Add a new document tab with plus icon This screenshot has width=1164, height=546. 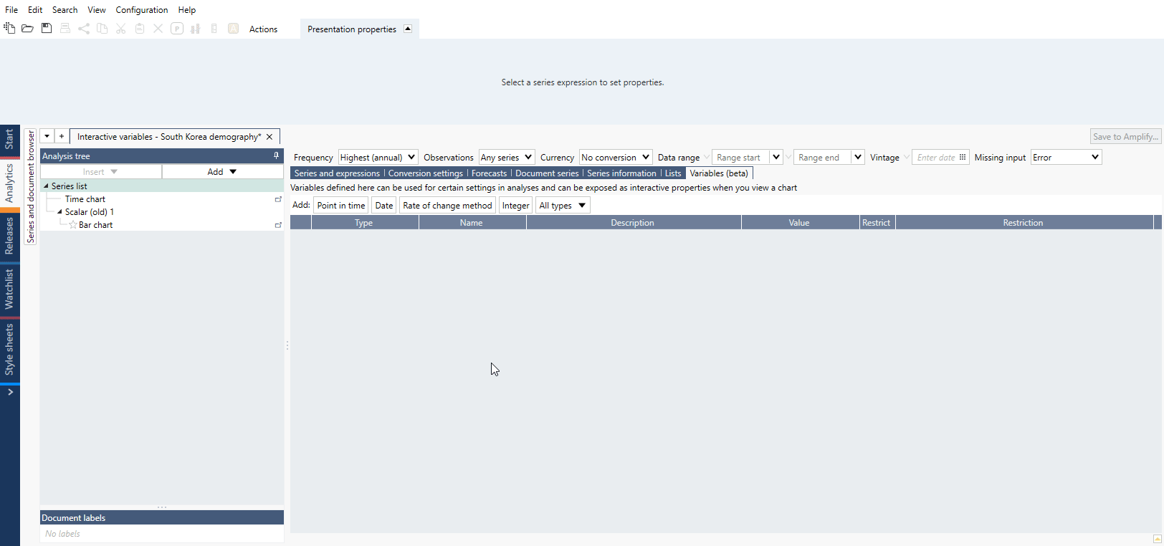pyautogui.click(x=62, y=136)
